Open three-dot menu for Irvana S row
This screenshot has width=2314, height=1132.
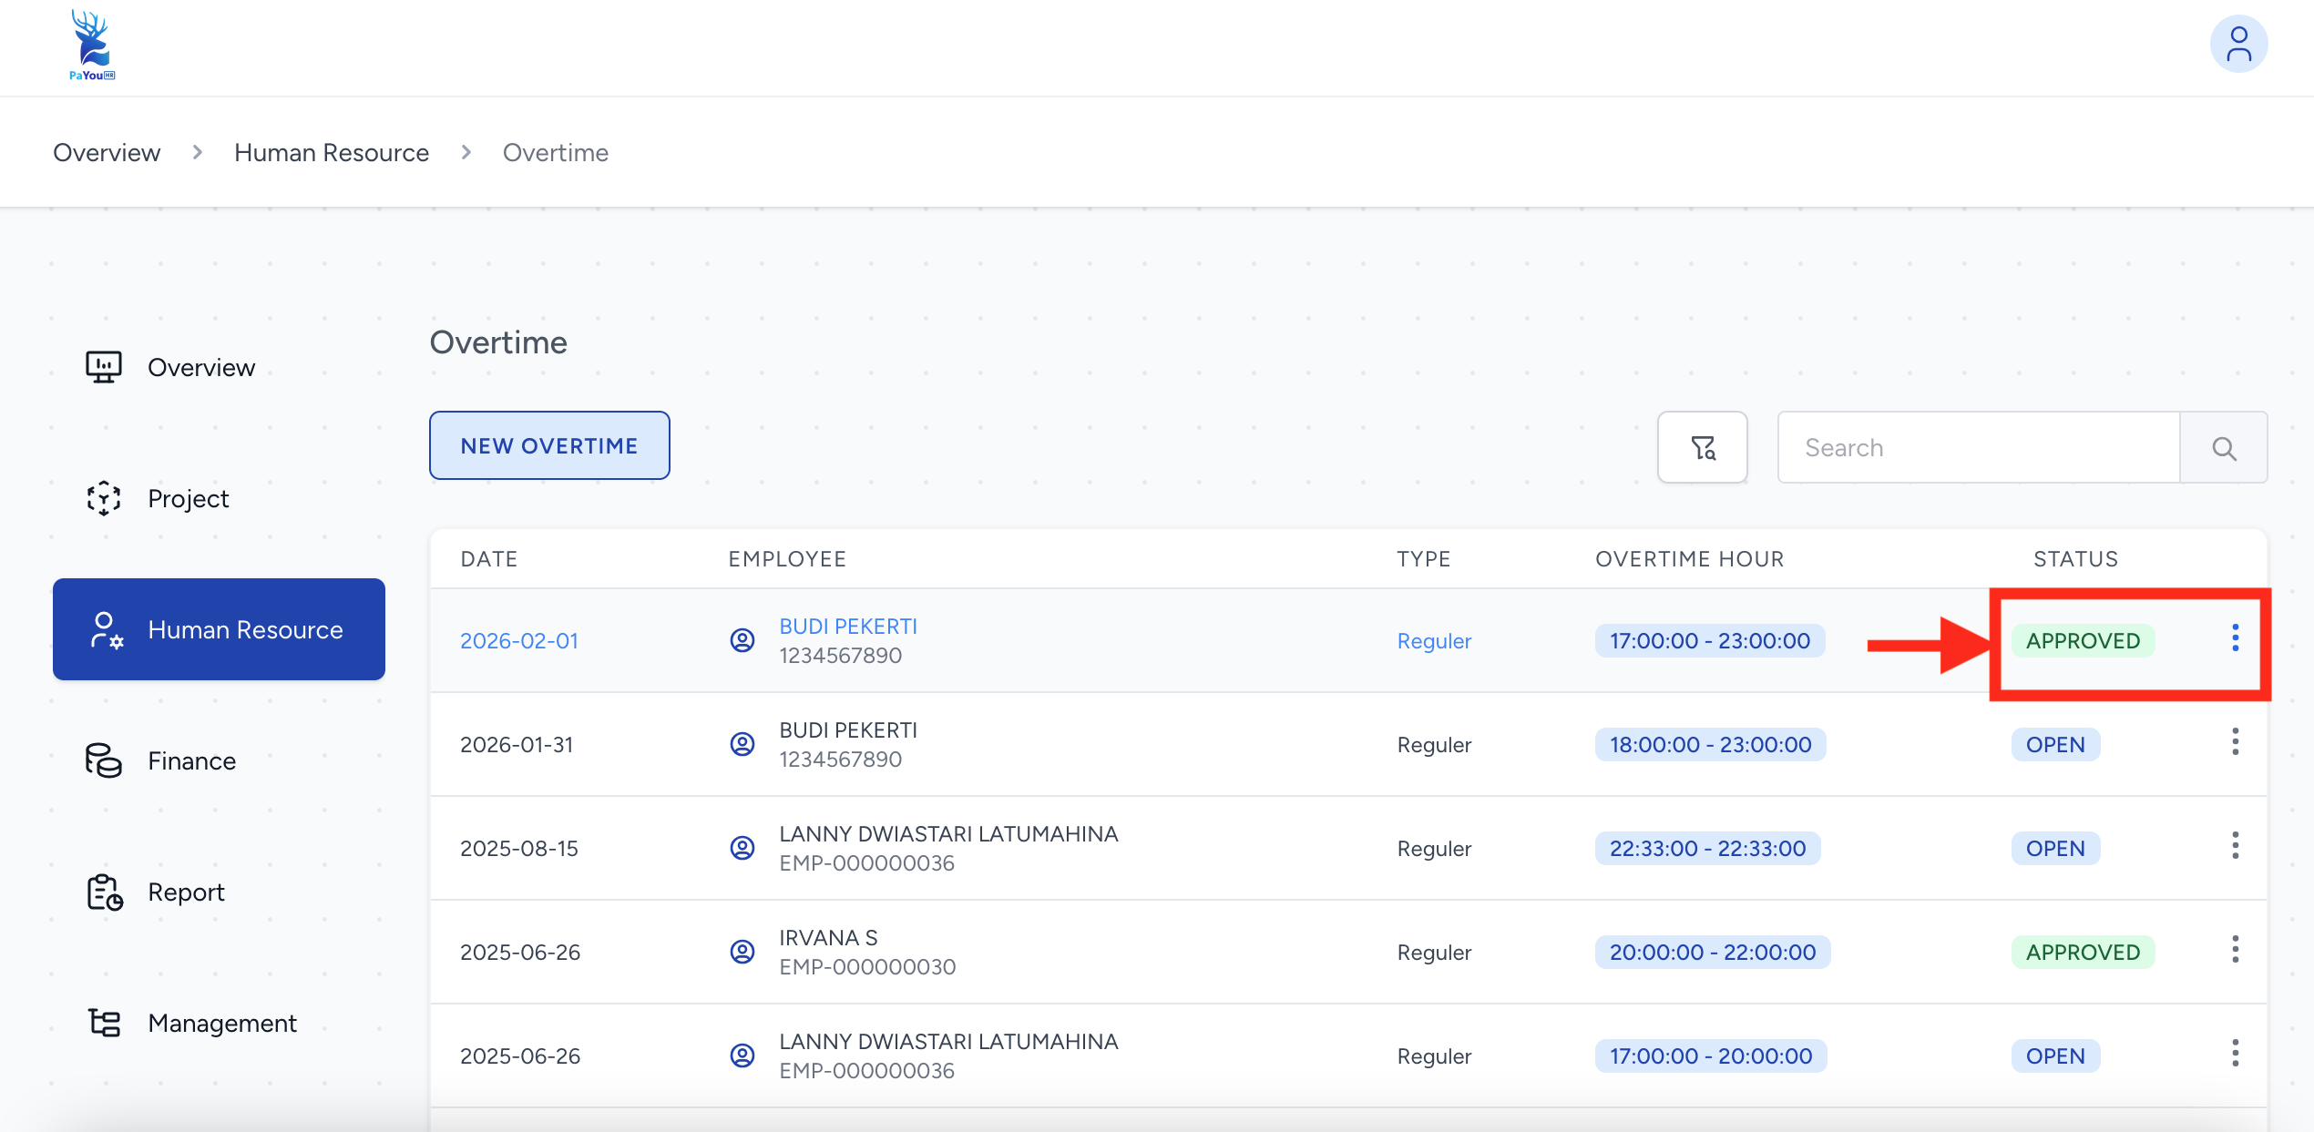pos(2234,950)
